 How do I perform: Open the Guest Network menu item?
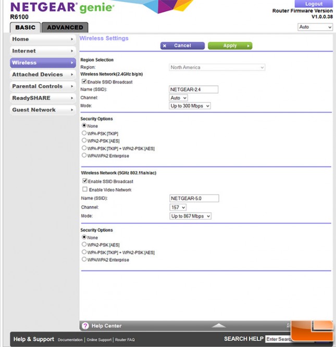coord(43,110)
